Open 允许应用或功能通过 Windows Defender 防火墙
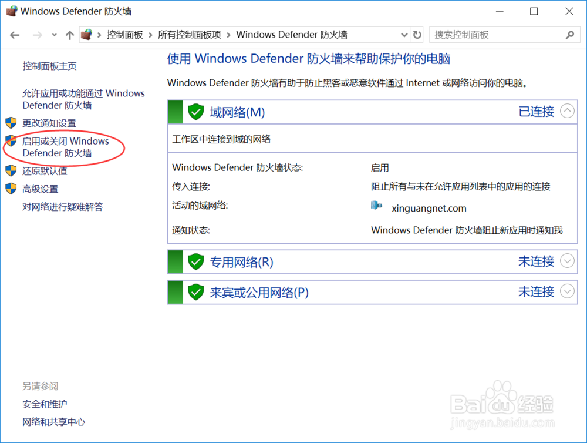Screen dimensions: 587x443 click(x=83, y=99)
